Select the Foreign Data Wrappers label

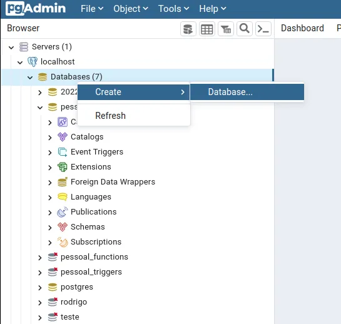tap(113, 182)
